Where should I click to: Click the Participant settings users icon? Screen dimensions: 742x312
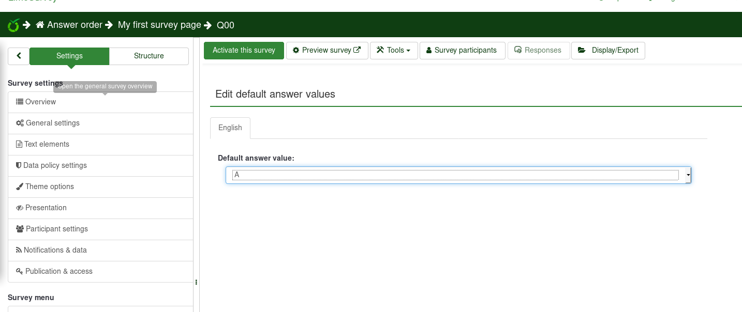(20, 229)
